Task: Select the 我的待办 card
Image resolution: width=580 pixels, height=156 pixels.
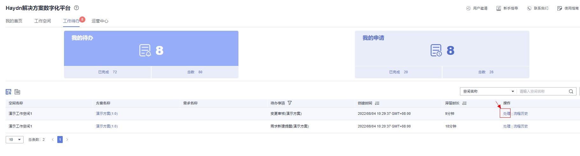Action: 151,48
